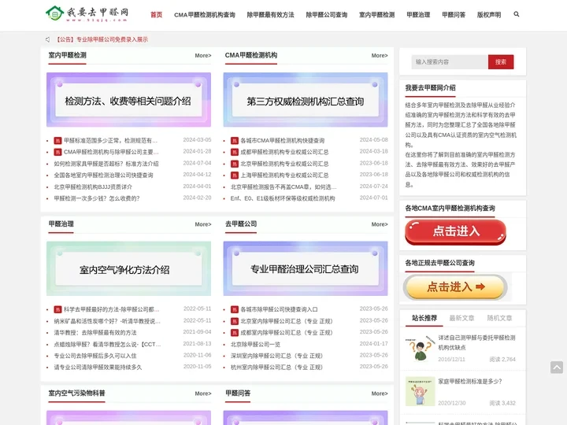The height and width of the screenshot is (425, 567).
Task: Open article 科学去甲醛最好的方法
Action: click(111, 309)
